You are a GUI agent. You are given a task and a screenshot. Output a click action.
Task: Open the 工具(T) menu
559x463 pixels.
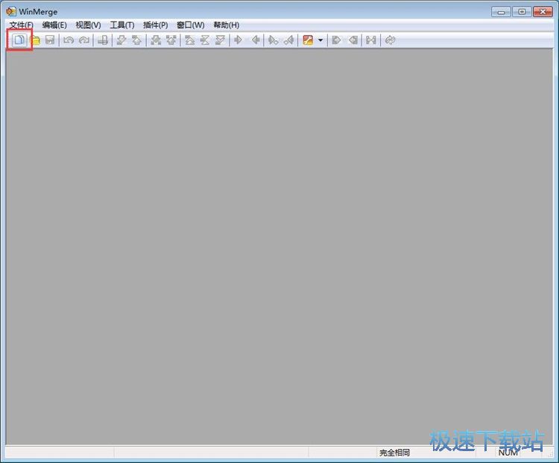pos(122,25)
